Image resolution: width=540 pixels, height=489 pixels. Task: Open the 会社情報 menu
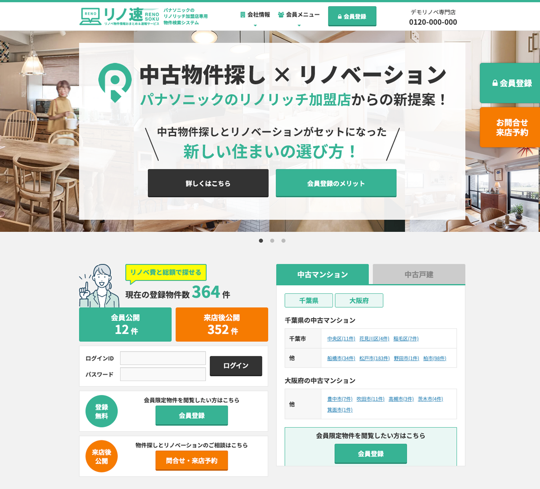click(255, 15)
